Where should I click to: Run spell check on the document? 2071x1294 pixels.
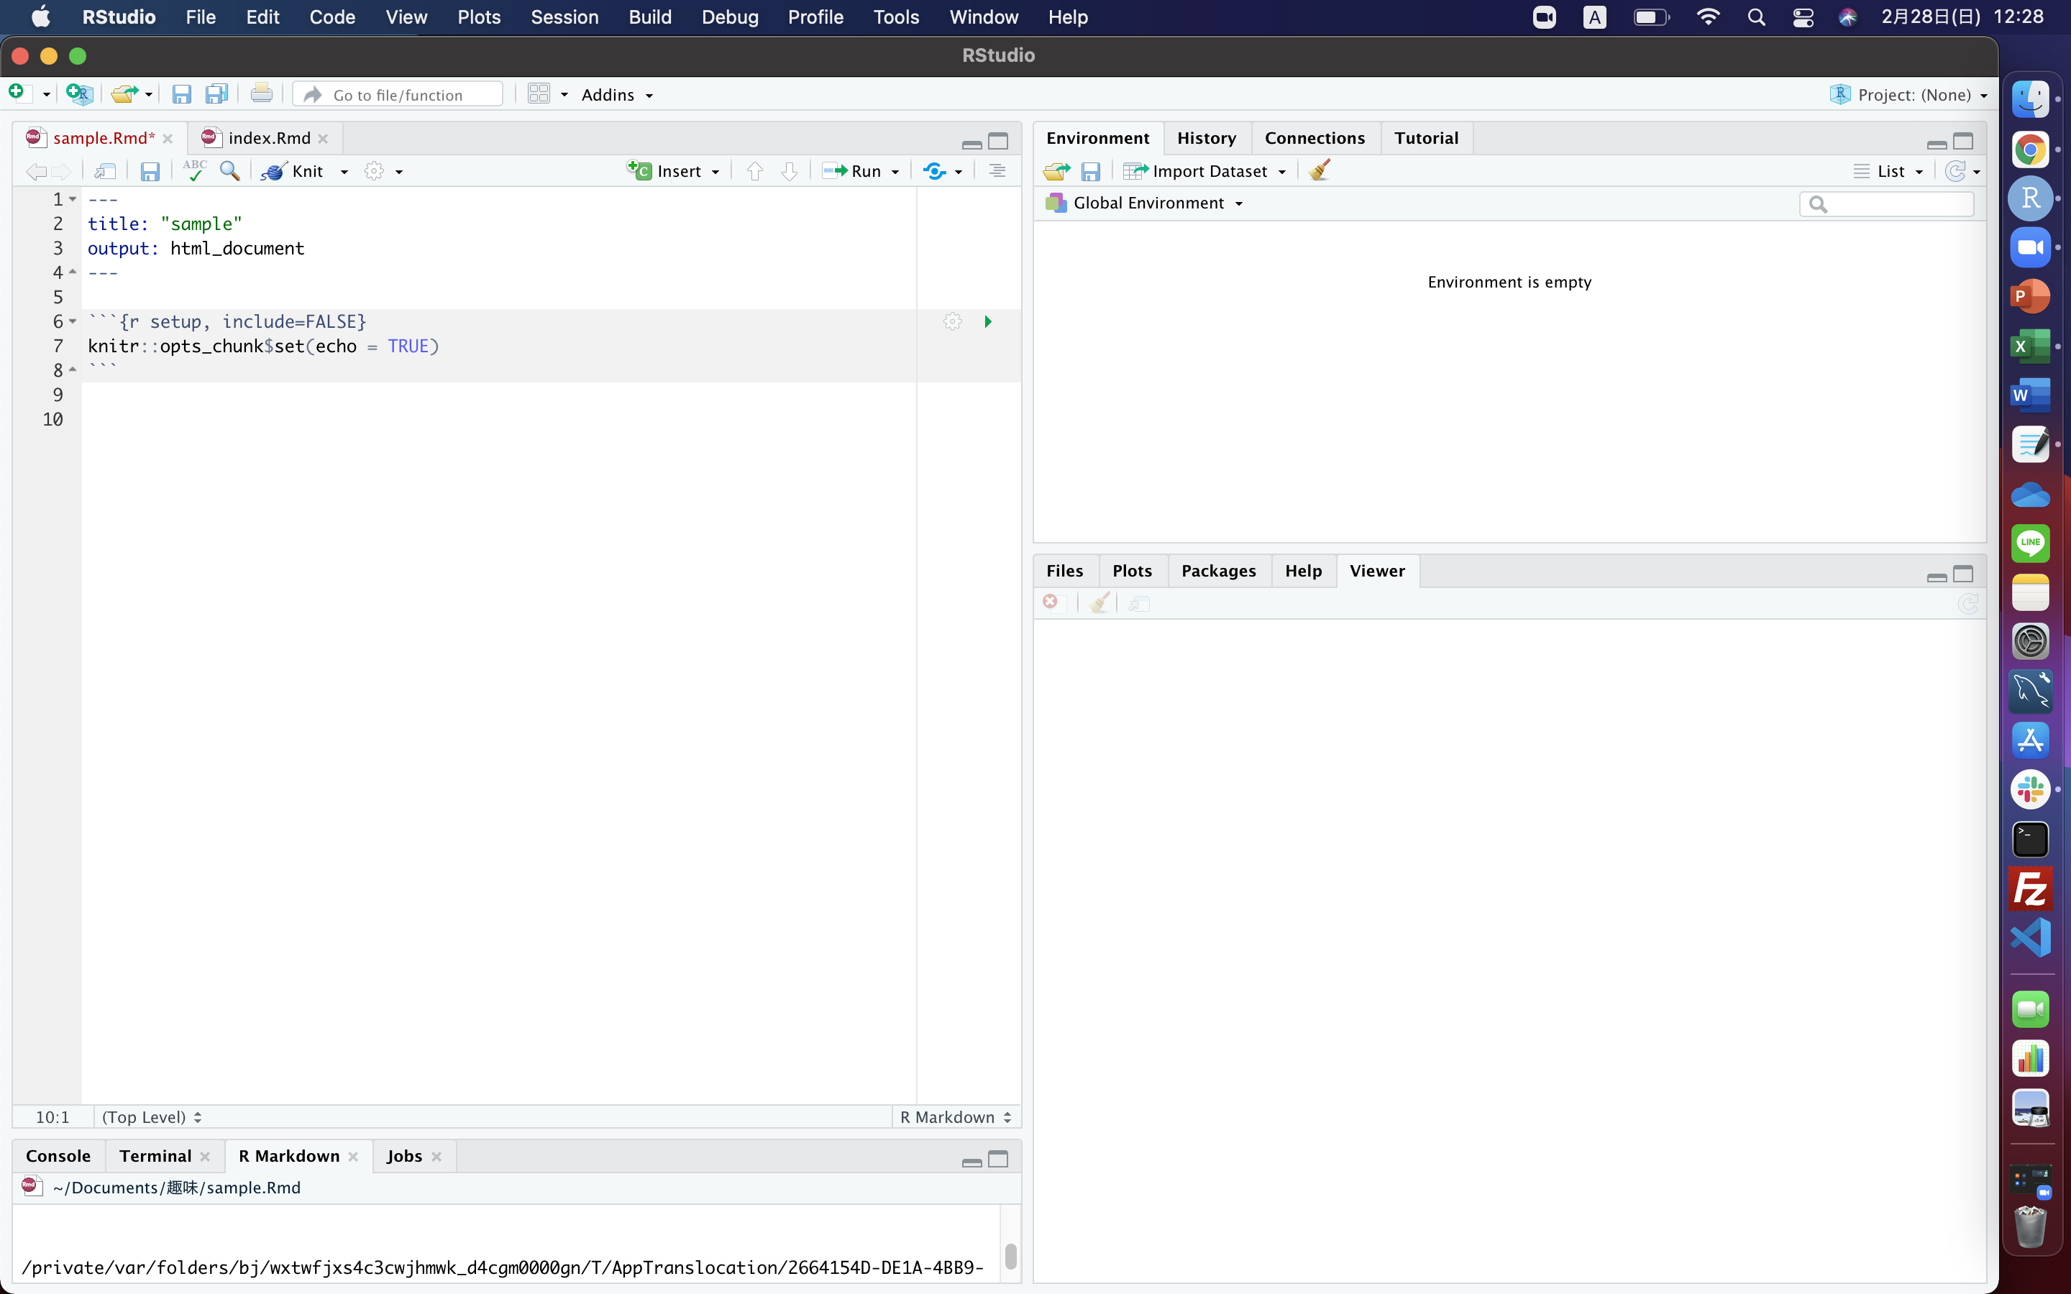(194, 171)
